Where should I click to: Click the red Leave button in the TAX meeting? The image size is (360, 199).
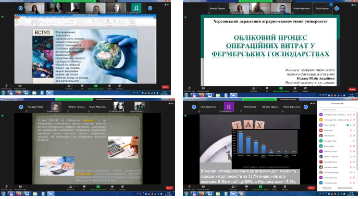pos(311,188)
